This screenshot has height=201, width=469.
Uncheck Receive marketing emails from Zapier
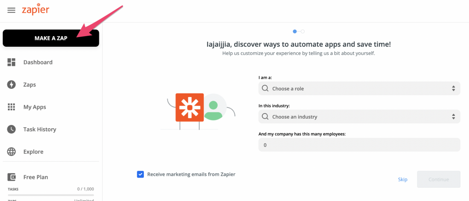coord(141,174)
